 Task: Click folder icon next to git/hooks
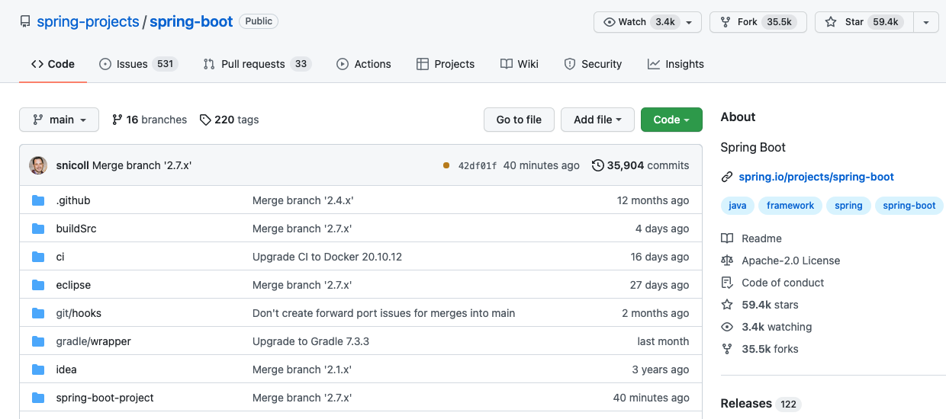[38, 313]
